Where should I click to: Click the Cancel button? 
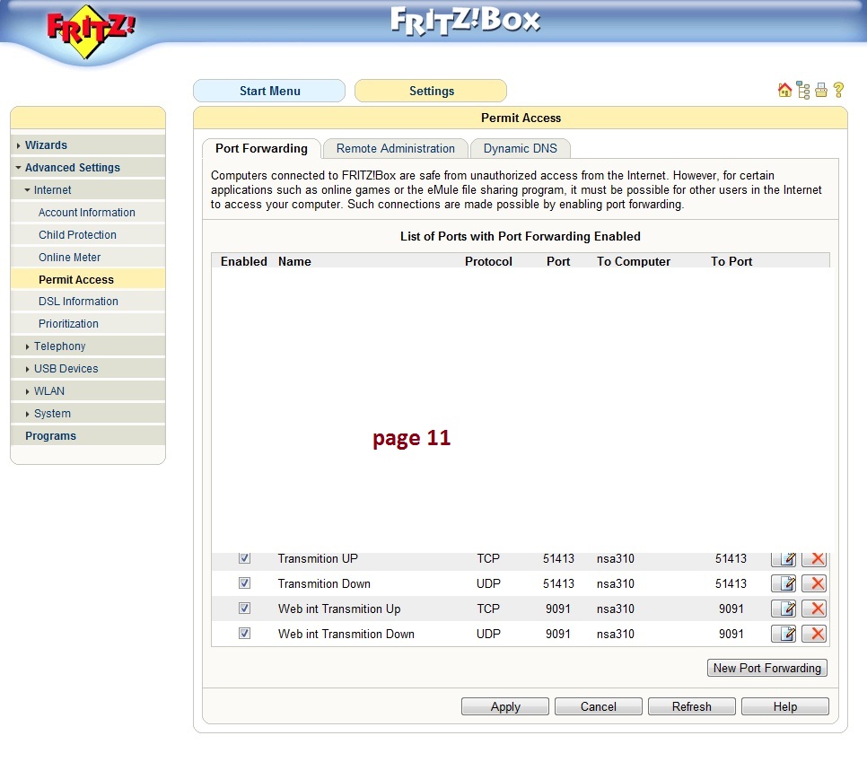[x=599, y=706]
